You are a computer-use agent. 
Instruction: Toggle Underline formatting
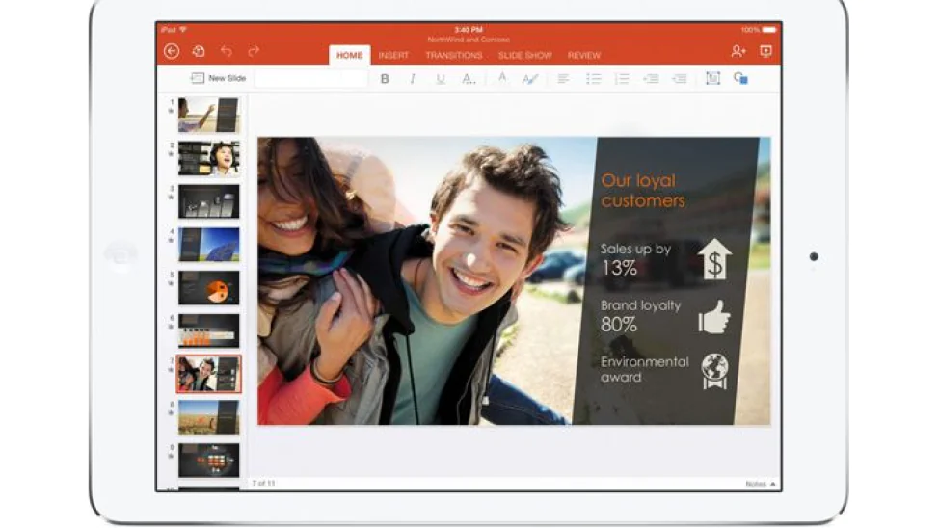[441, 78]
